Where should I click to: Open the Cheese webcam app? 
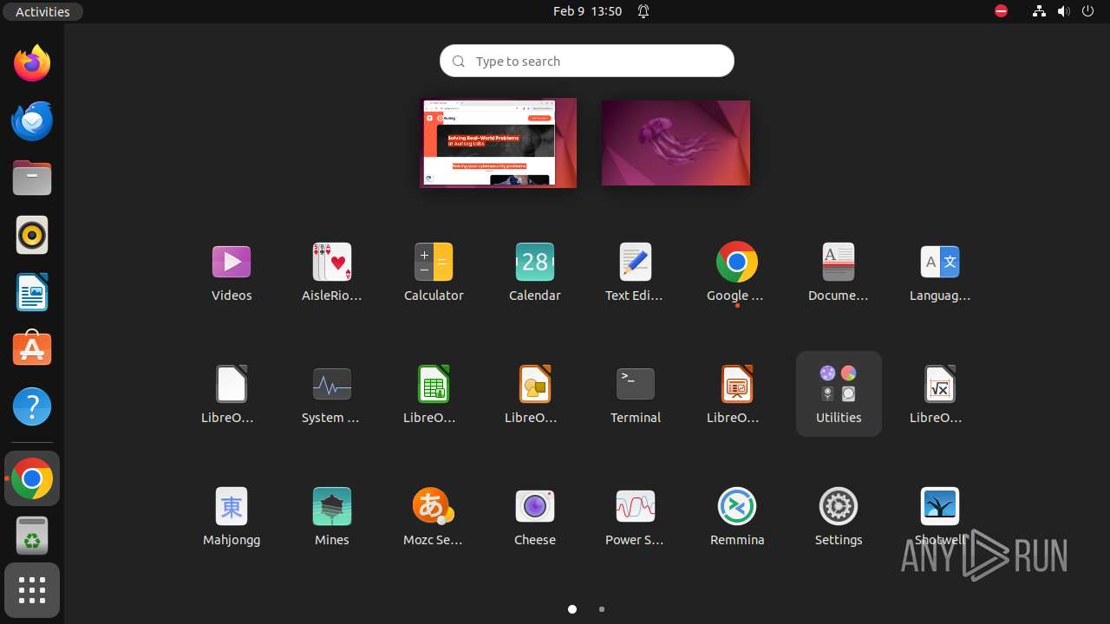(535, 517)
